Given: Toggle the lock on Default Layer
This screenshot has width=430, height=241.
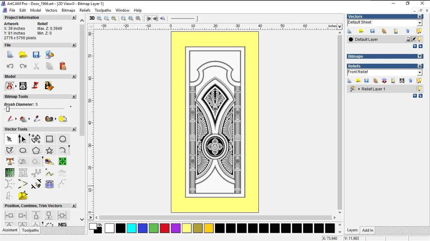Looking at the screenshot, I should tap(407, 39).
